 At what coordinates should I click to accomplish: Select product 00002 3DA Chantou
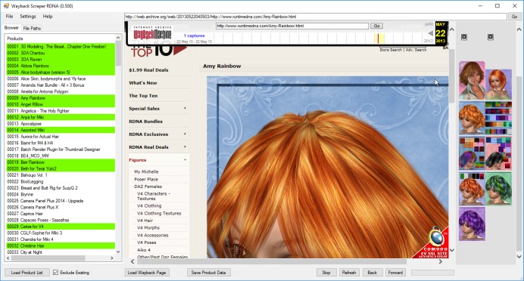(61, 53)
